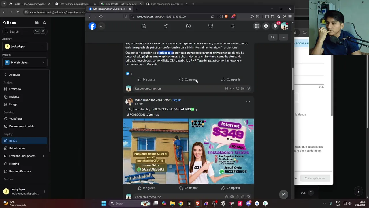
Task: Click taskbar Buscar search box
Action: (x=130, y=203)
